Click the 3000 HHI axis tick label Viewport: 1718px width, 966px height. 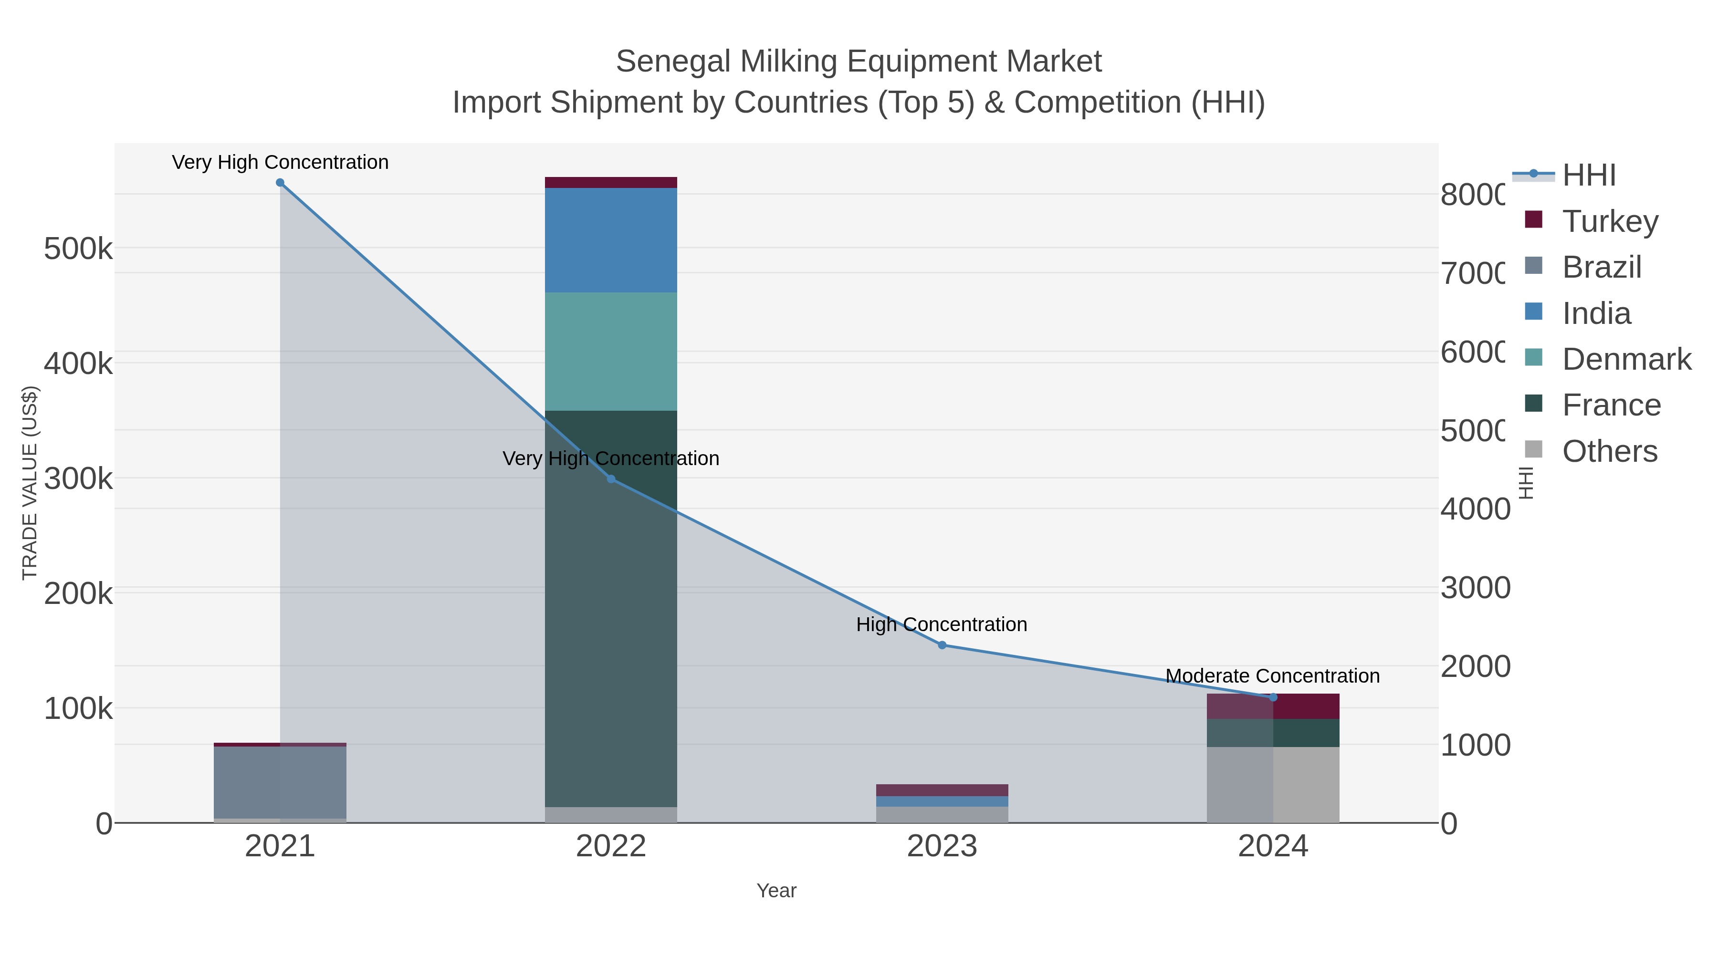pos(1475,587)
